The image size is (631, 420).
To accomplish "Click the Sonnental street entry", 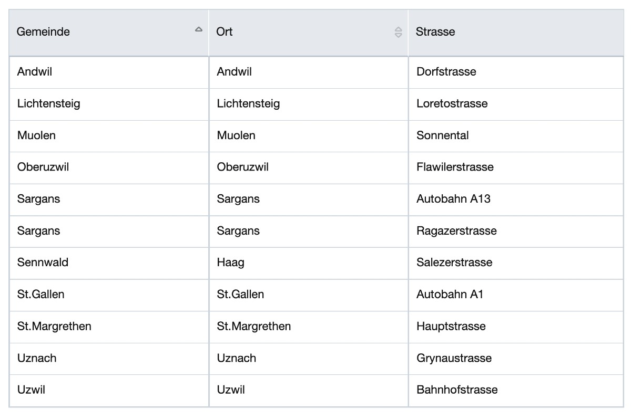I will pyautogui.click(x=442, y=135).
